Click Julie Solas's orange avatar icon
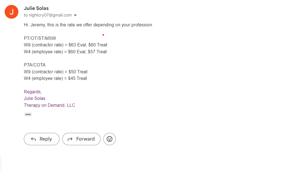297x171 pixels. pyautogui.click(x=12, y=12)
